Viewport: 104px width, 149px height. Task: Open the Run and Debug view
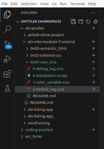point(7,59)
